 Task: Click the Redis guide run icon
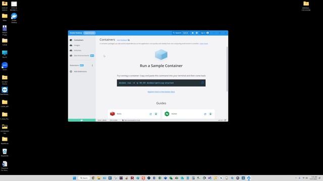pos(156,114)
